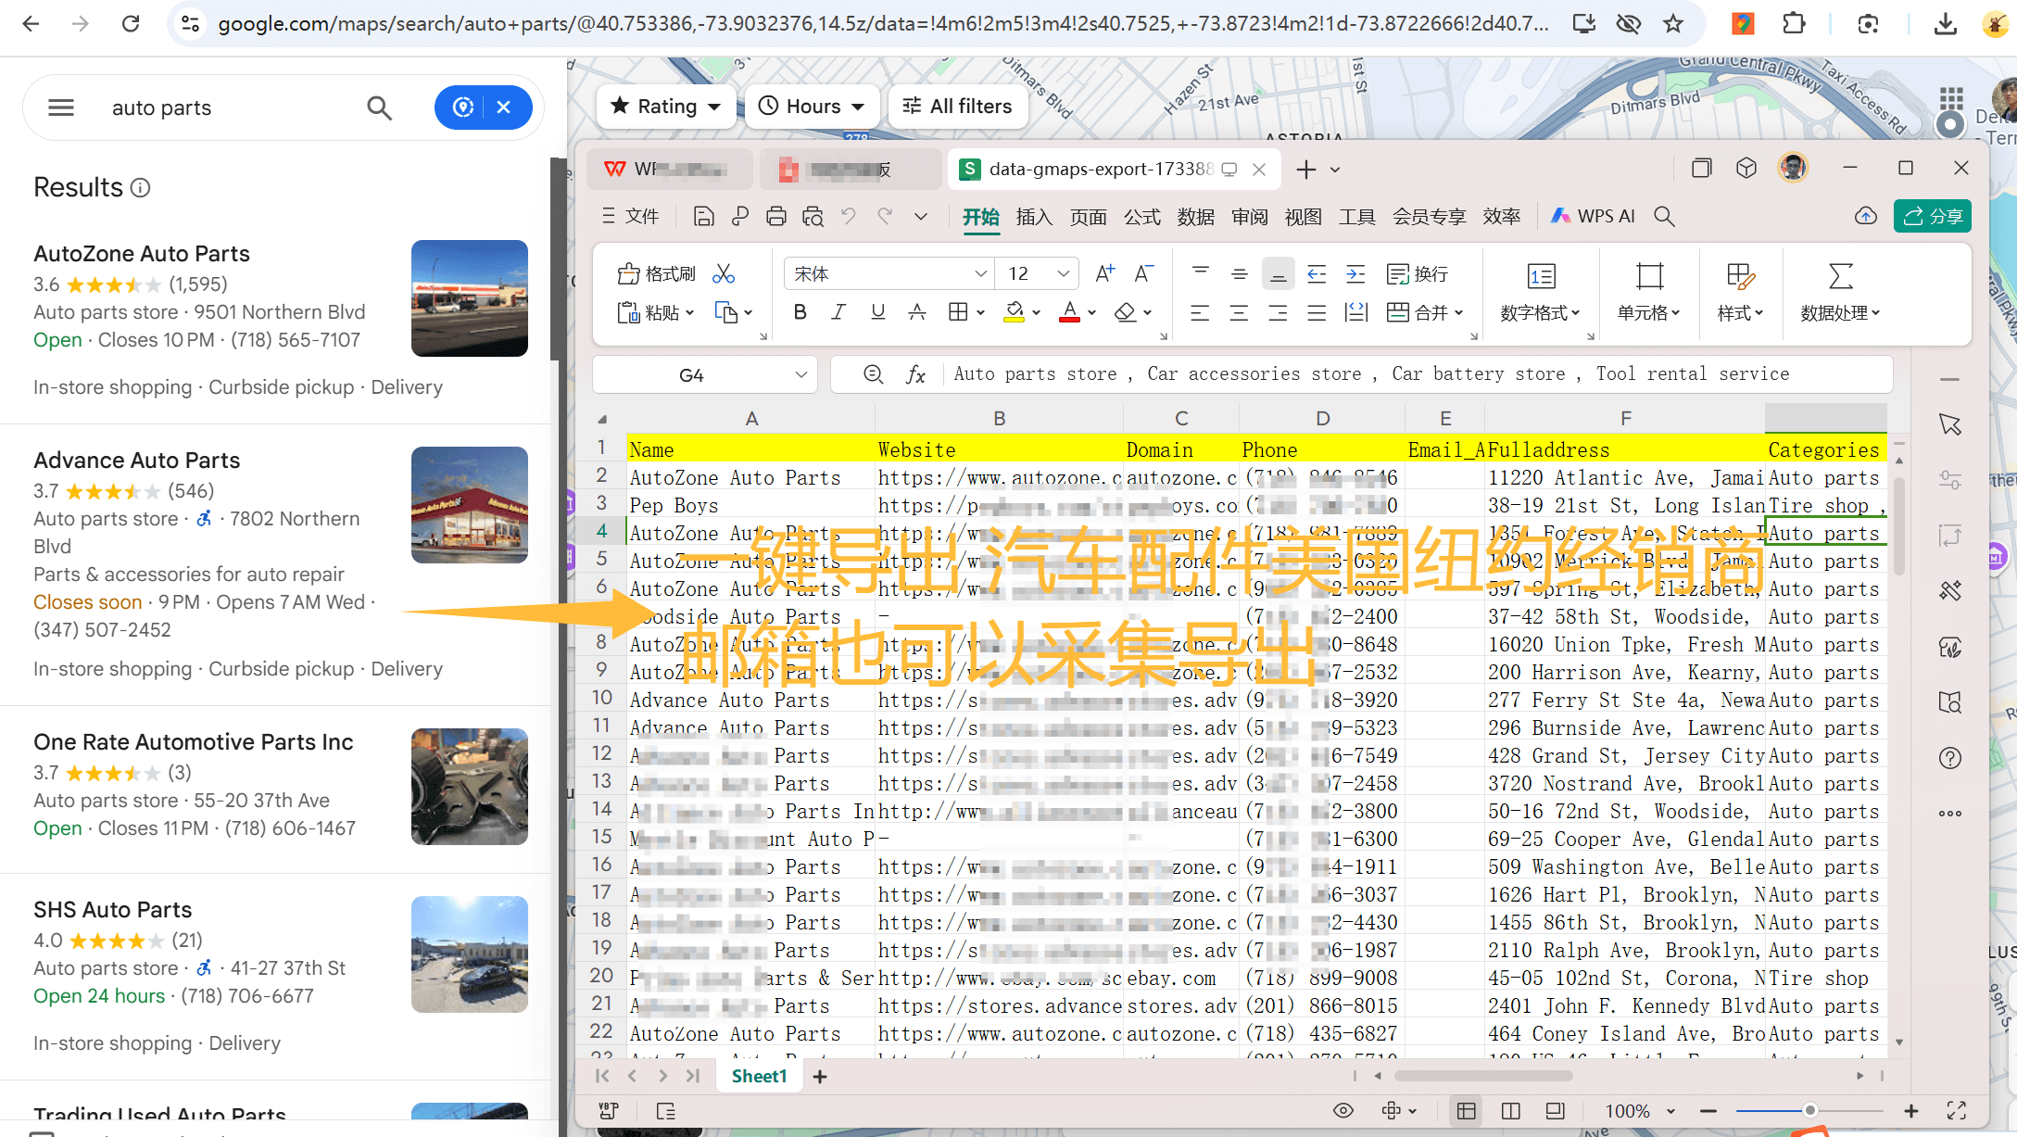The width and height of the screenshot is (2017, 1137).
Task: Select center horizontal alignment
Action: pyautogui.click(x=1239, y=312)
